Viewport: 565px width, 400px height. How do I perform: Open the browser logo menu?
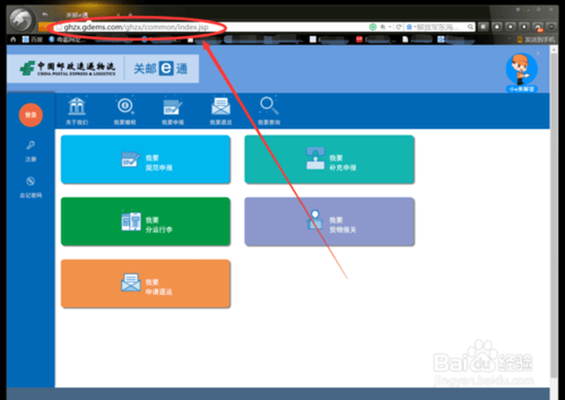tap(21, 19)
